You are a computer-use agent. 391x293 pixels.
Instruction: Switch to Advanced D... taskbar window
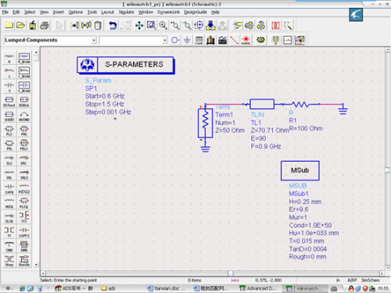[x=258, y=288]
